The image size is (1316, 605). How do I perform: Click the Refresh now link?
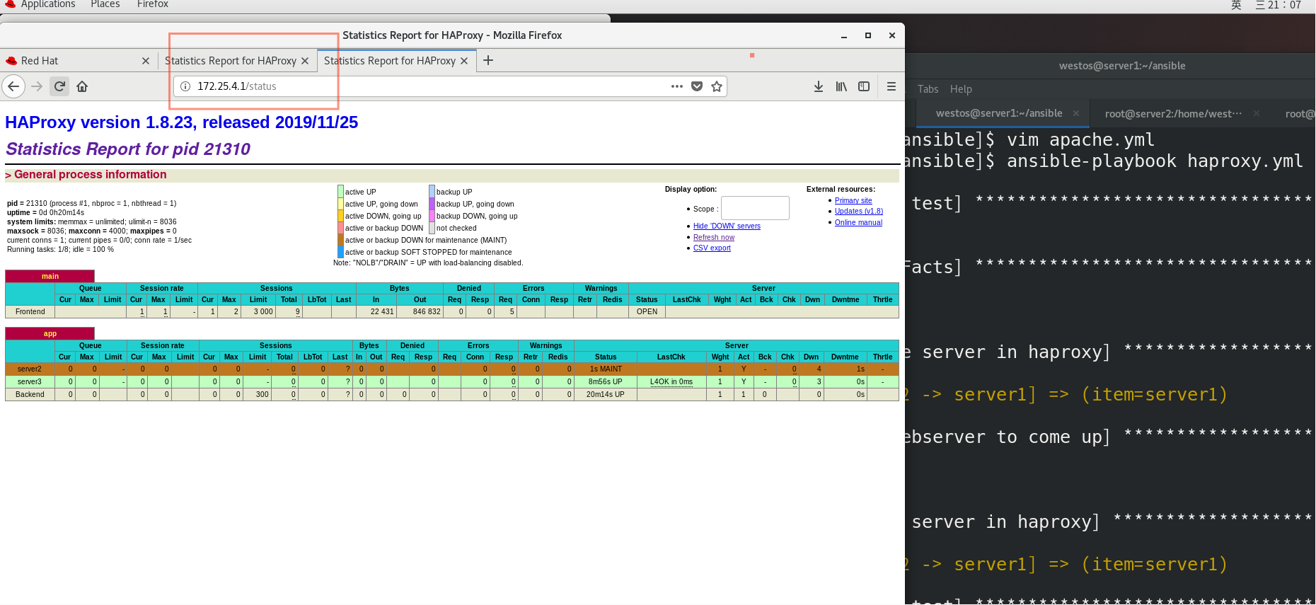pyautogui.click(x=714, y=237)
